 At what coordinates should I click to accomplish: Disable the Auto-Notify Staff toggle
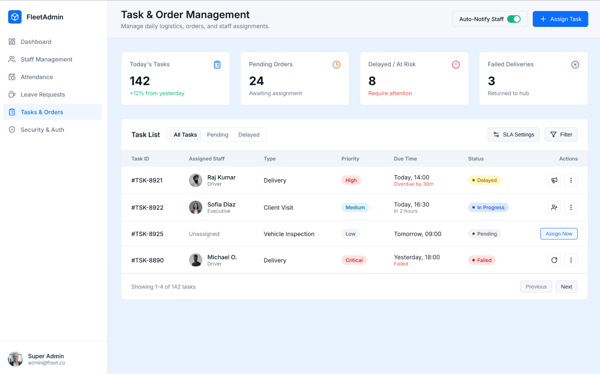[514, 18]
